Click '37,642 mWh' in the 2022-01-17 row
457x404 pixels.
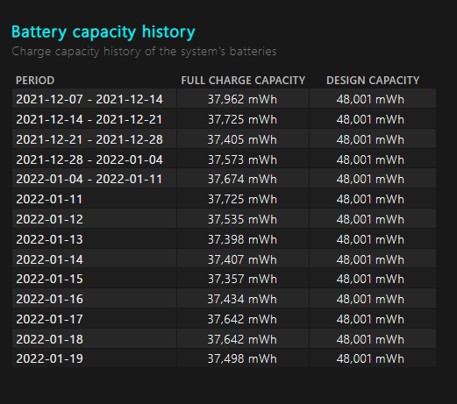tap(242, 319)
